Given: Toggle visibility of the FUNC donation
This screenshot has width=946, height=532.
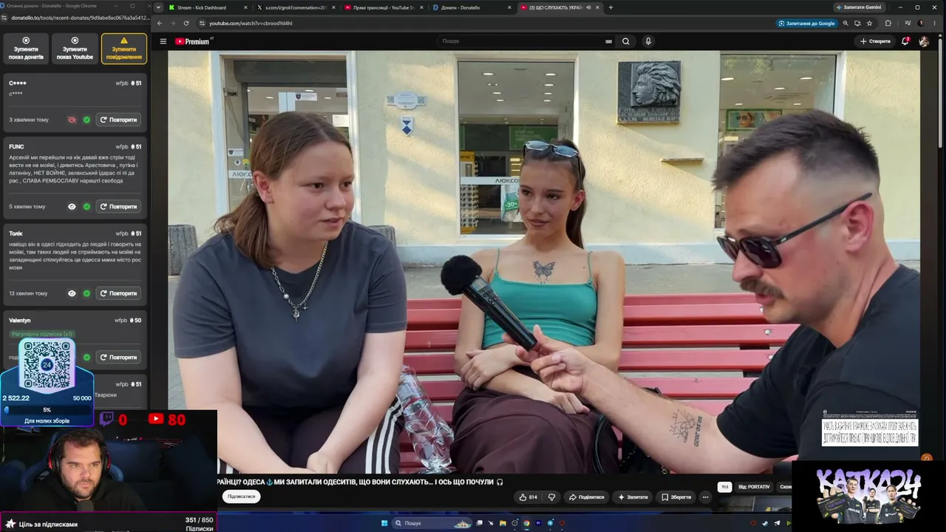Looking at the screenshot, I should [72, 207].
